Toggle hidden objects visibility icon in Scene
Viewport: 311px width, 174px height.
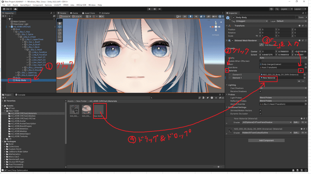(x=208, y=17)
